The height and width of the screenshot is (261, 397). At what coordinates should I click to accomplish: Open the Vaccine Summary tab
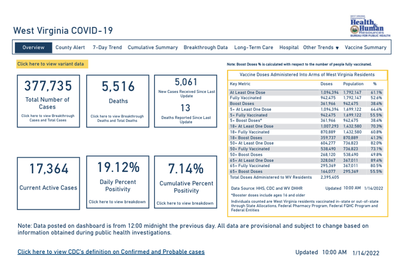pos(366,48)
